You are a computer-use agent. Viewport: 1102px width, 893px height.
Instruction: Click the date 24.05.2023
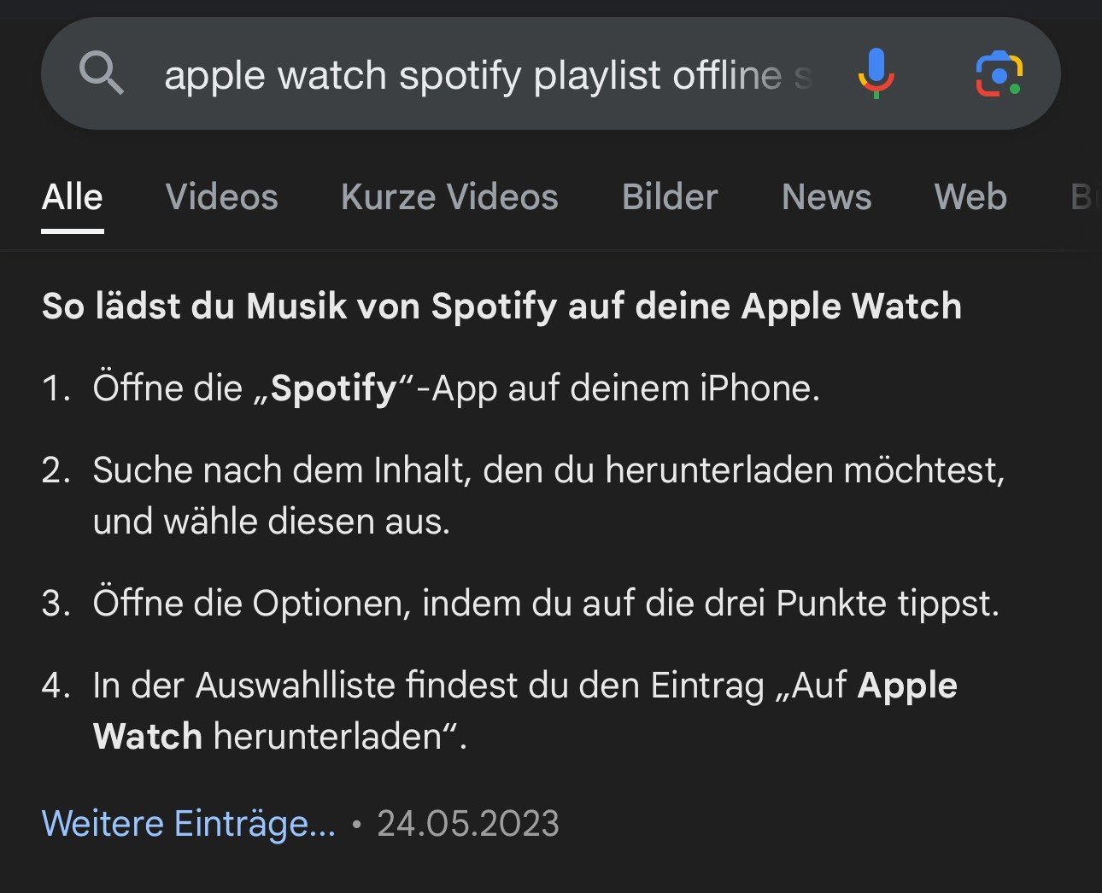pyautogui.click(x=468, y=824)
